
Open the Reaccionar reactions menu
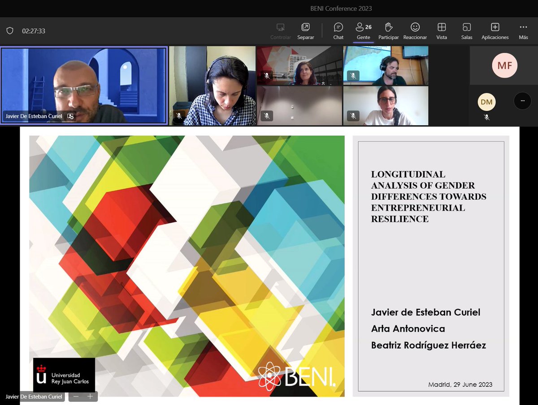[x=415, y=30]
